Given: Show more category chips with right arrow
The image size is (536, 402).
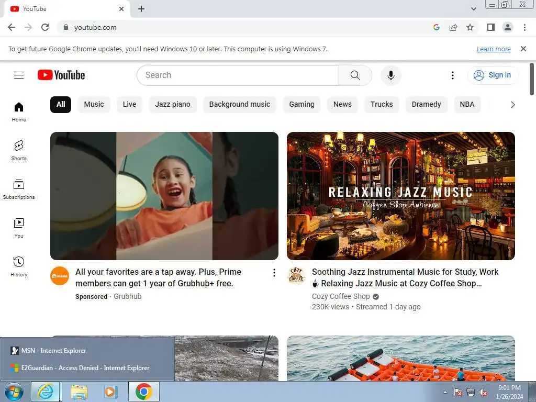Looking at the screenshot, I should tap(512, 105).
